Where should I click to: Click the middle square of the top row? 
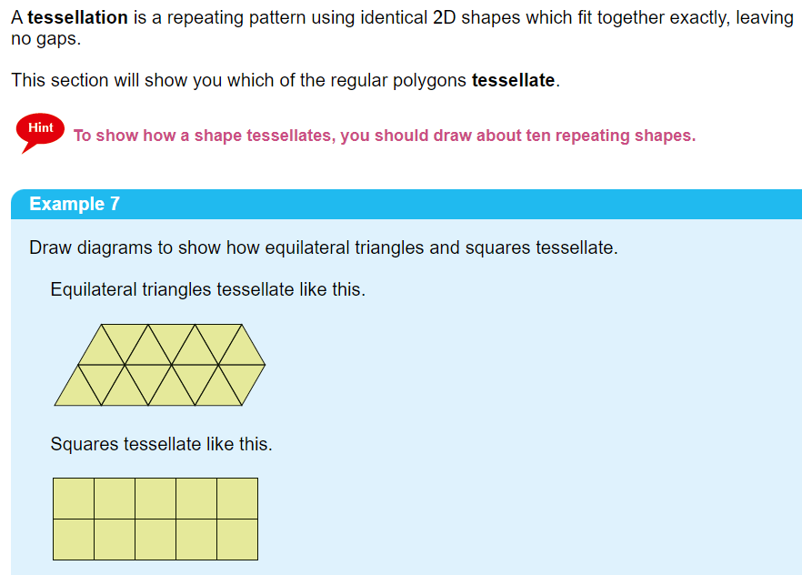click(155, 498)
